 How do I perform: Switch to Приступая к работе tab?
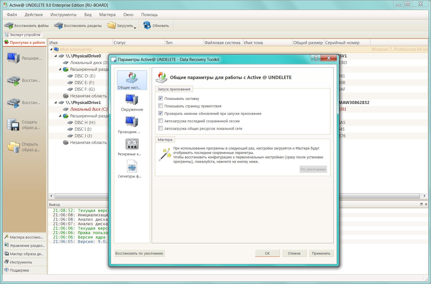[x=25, y=42]
